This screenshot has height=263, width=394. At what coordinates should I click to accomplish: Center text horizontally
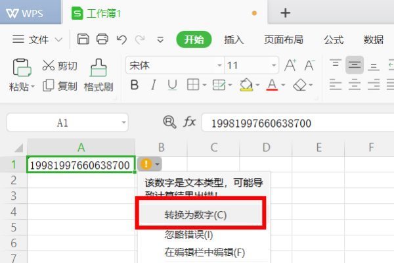pos(355,85)
